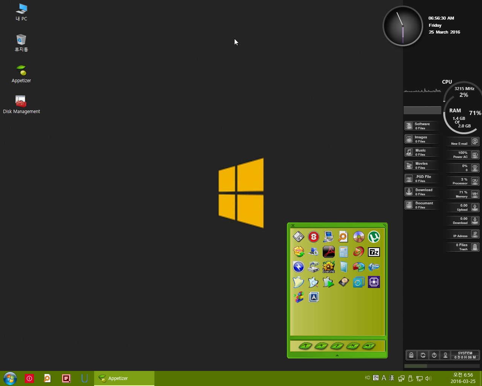Click the restart arrows icon in SYSTEM bar
482x386 pixels.
click(x=423, y=355)
